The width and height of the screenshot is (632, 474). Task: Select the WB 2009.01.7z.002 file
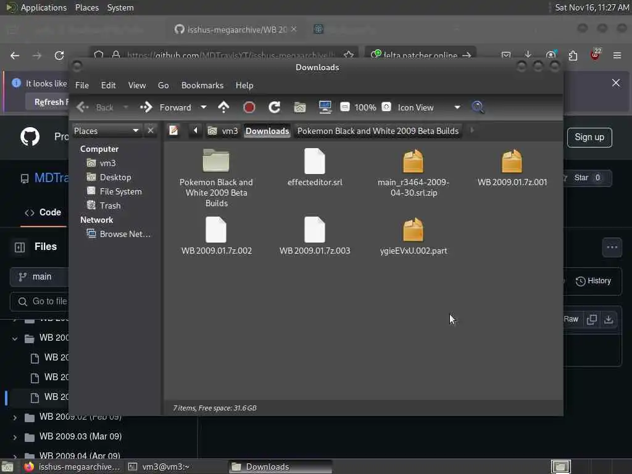(216, 236)
